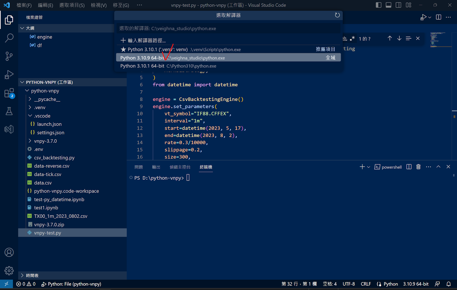The image size is (457, 290).
Task: Open the Extensions view
Action: (x=9, y=93)
